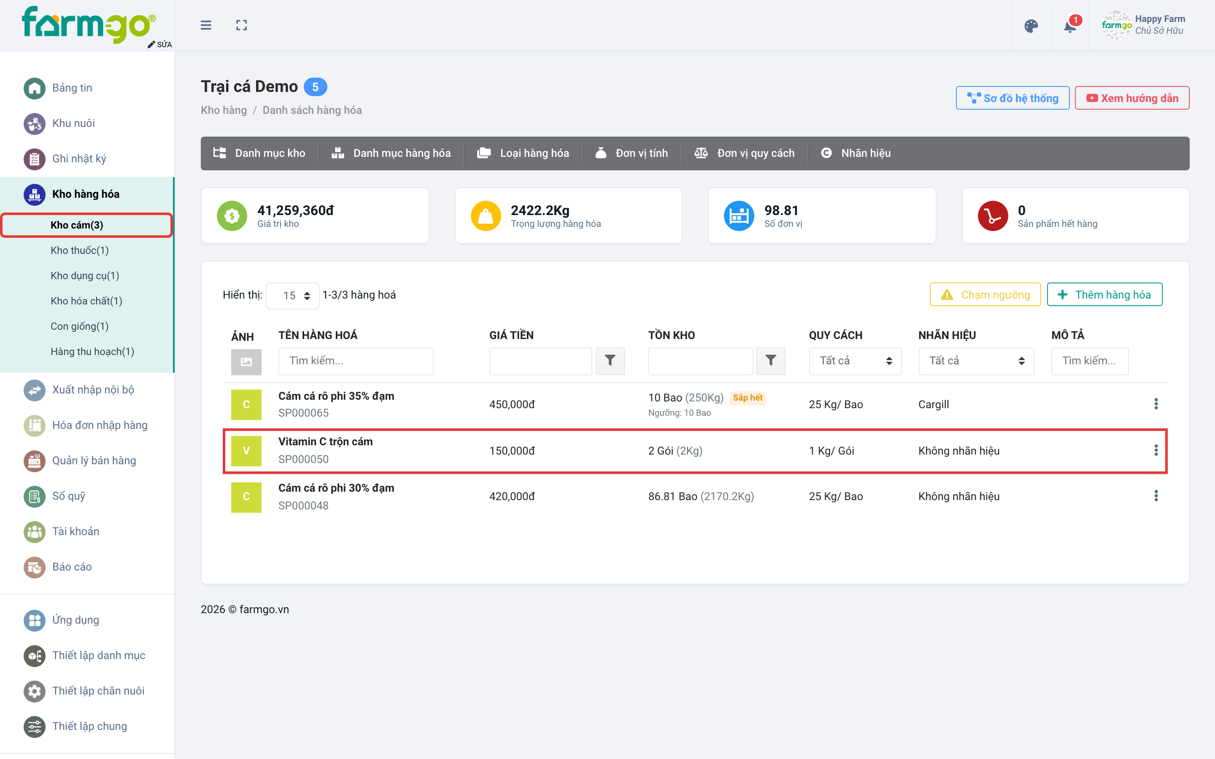Open three-dot menu for Vitamin C trộn cám
Screen dimensions: 1215x759
(1156, 450)
